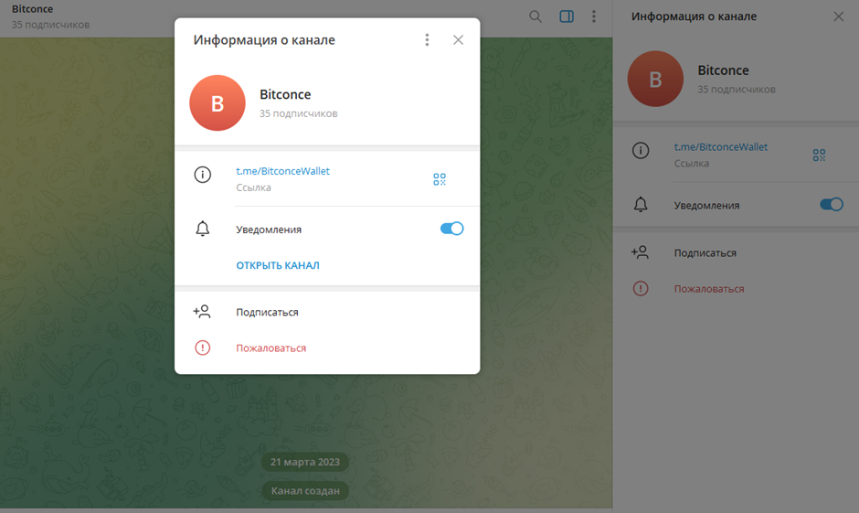This screenshot has width=859, height=513.
Task: Click 'Ссылка' caption in the dialog
Action: point(253,187)
